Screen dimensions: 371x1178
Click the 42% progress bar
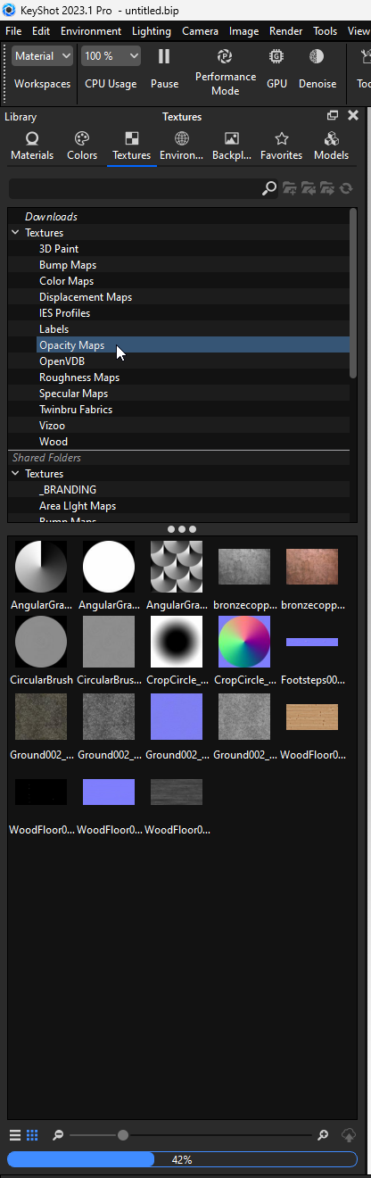pos(182,1160)
